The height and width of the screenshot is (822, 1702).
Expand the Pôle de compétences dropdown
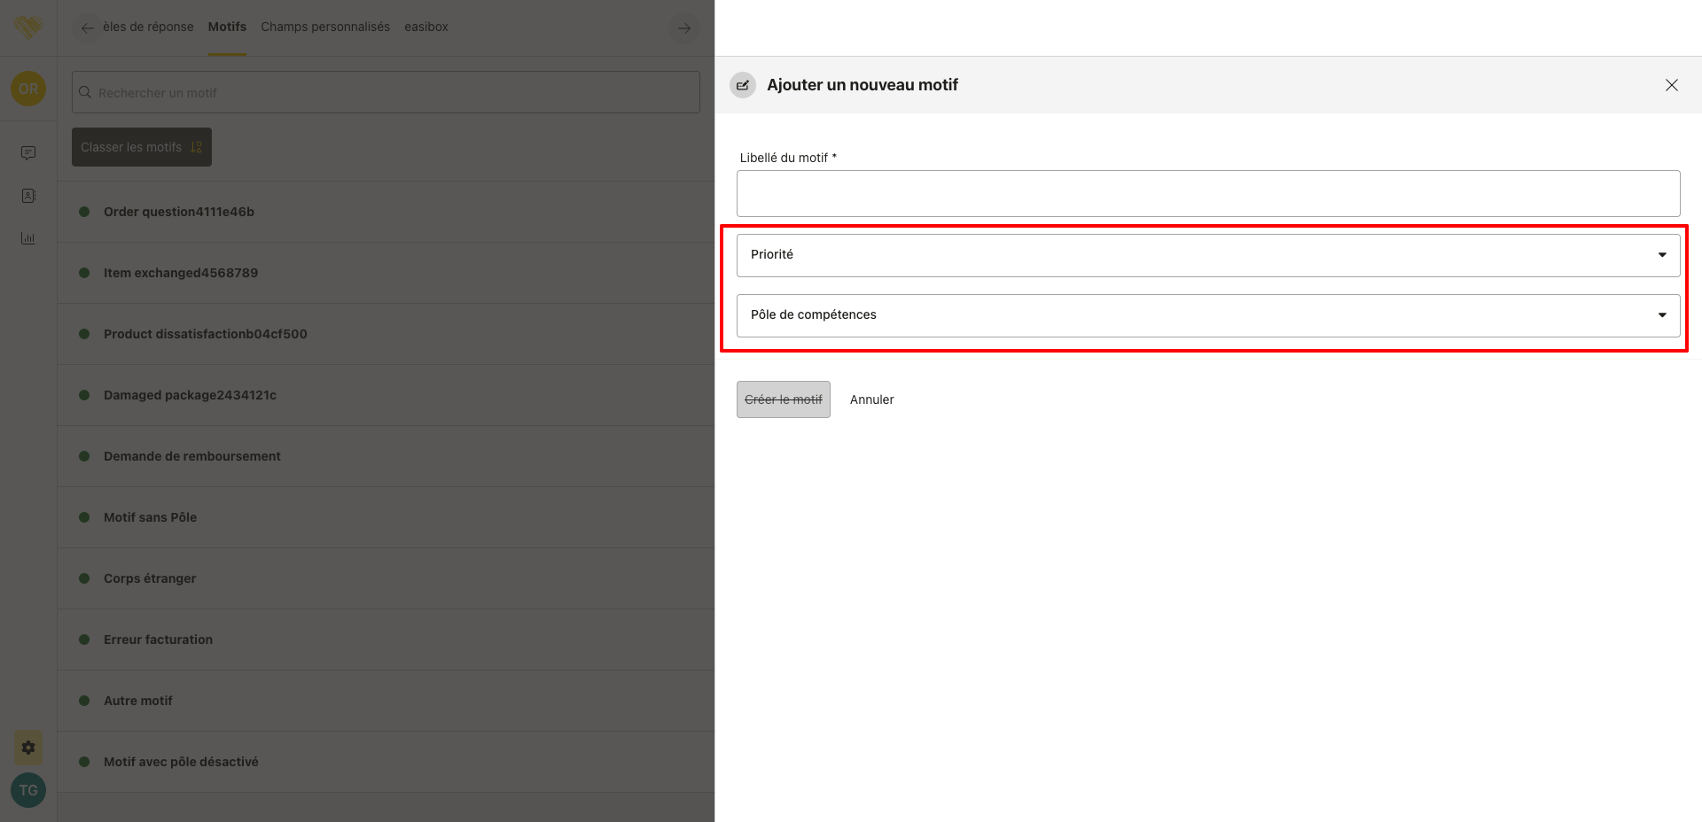point(1207,315)
